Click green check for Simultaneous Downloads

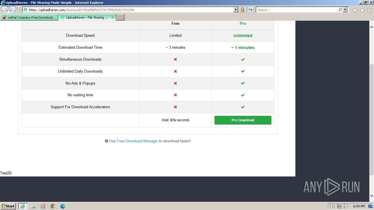(x=243, y=60)
